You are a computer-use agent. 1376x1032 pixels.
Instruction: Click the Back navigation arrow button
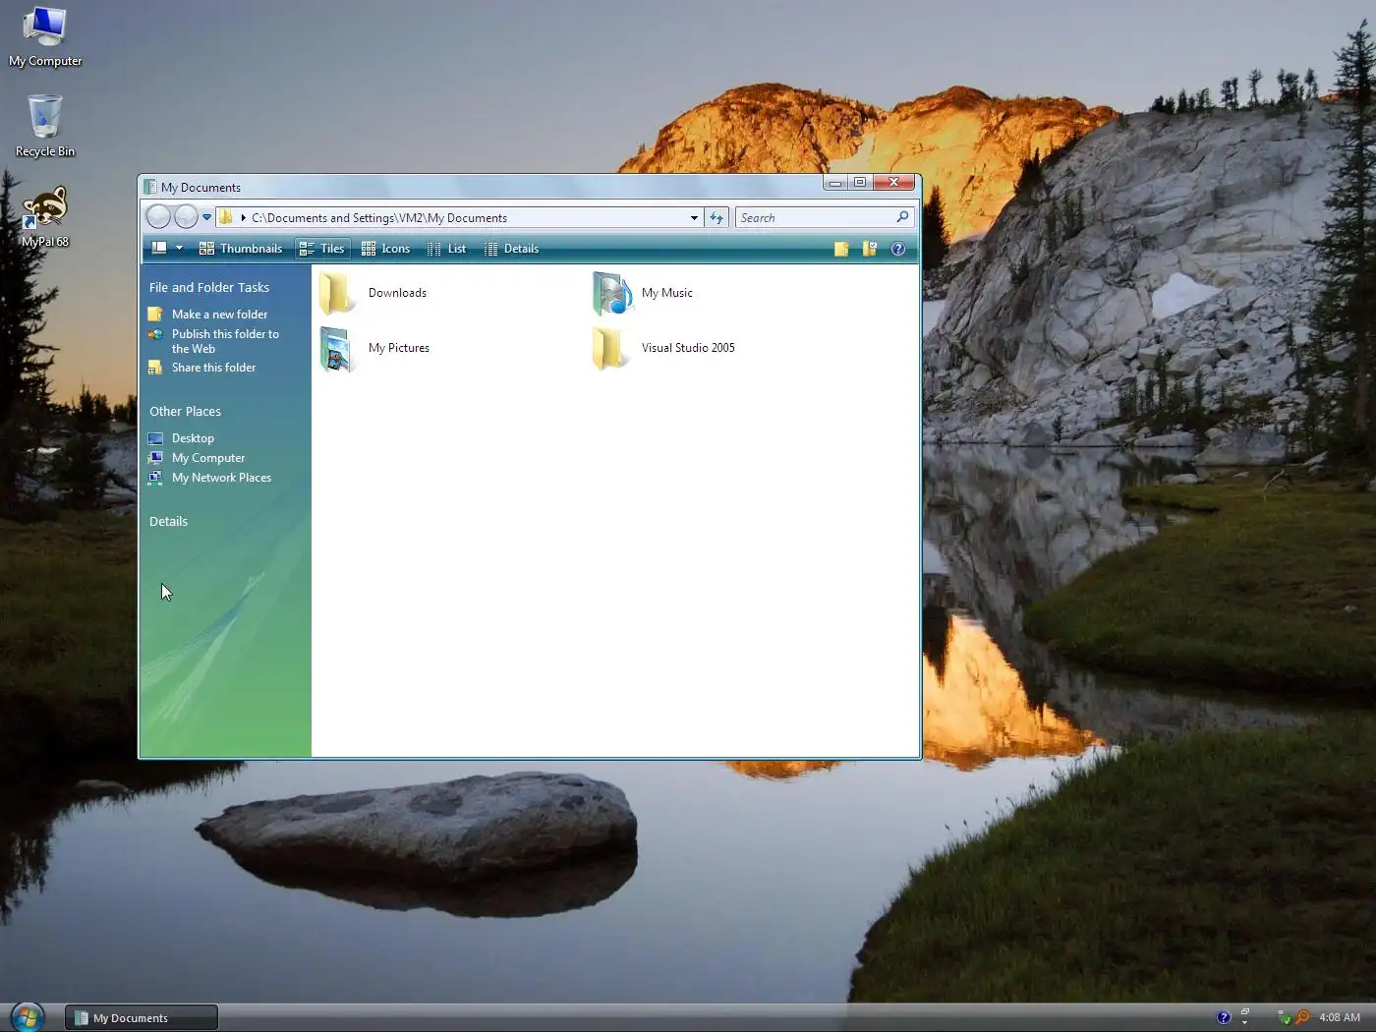tap(158, 217)
